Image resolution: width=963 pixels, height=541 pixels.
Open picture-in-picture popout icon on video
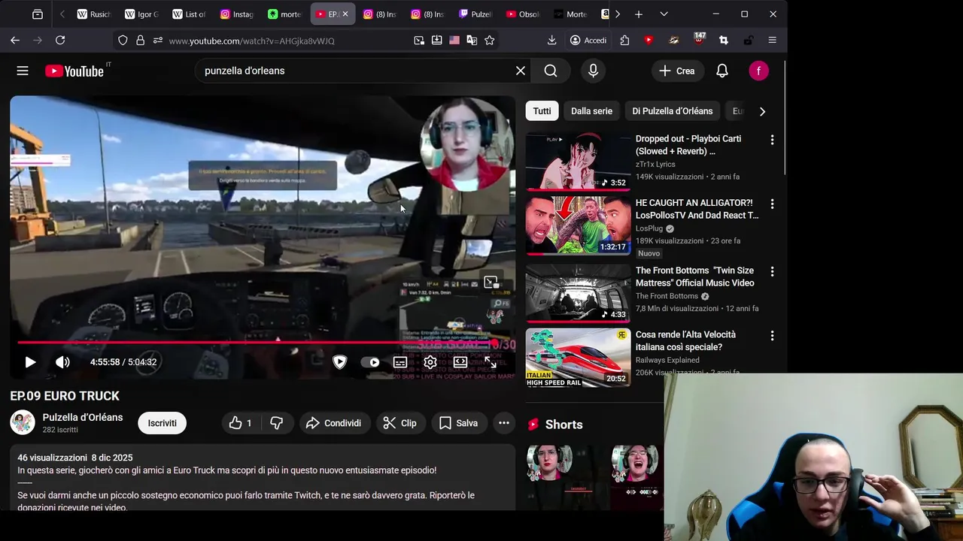pos(491,283)
